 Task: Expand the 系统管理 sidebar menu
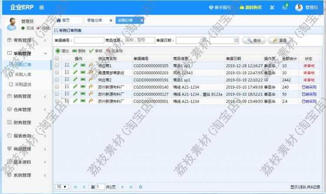(27, 175)
